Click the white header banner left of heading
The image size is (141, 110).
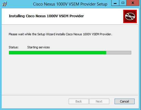tap(5, 16)
